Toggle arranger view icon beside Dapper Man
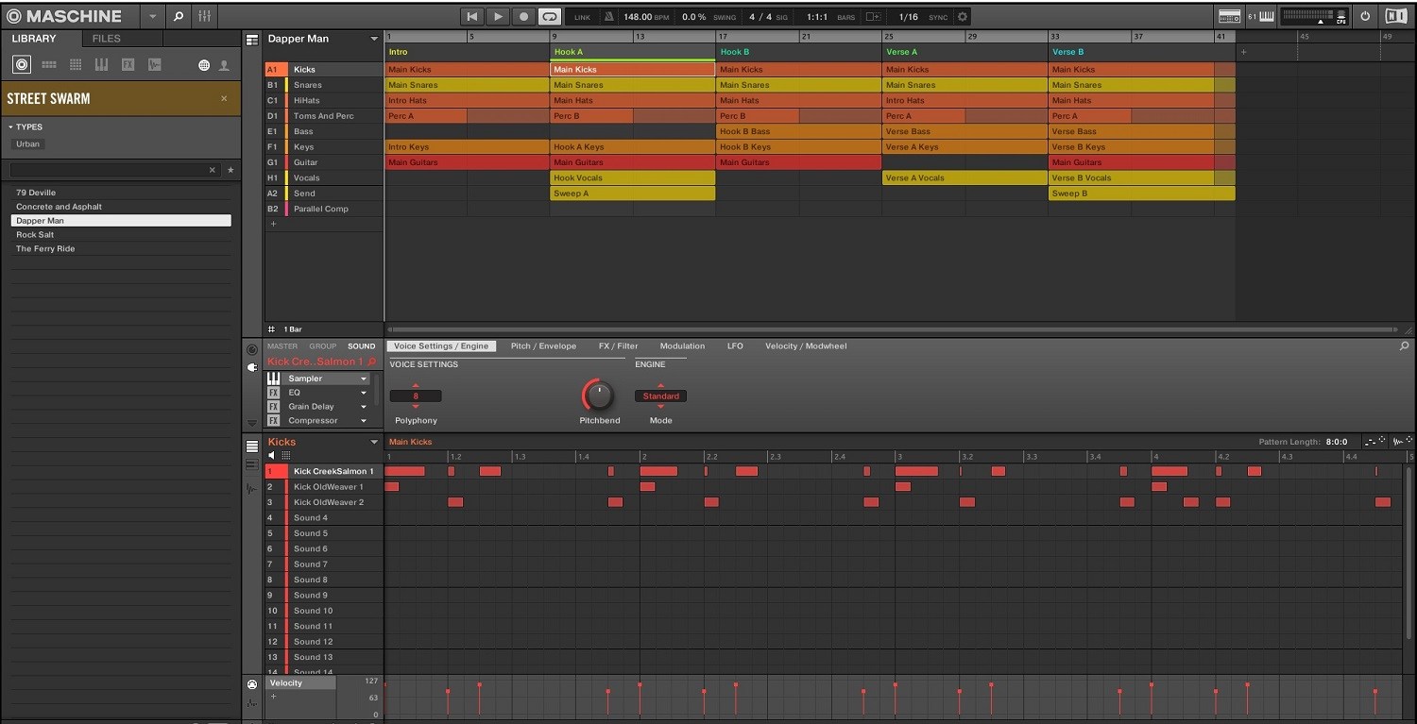Screen dimensions: 1417x724 coord(252,40)
